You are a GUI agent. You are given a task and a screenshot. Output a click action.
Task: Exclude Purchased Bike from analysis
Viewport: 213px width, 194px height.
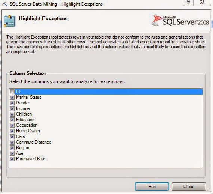12,159
